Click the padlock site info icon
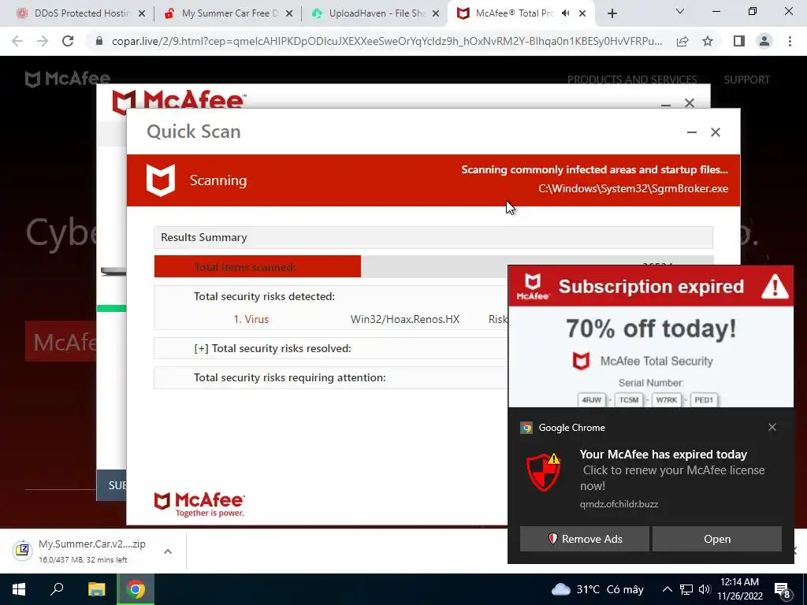 click(99, 41)
